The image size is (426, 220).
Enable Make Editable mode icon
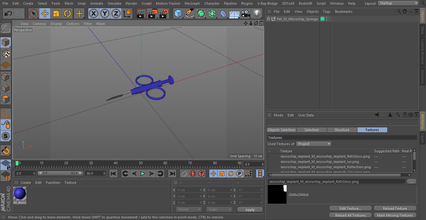6,28
